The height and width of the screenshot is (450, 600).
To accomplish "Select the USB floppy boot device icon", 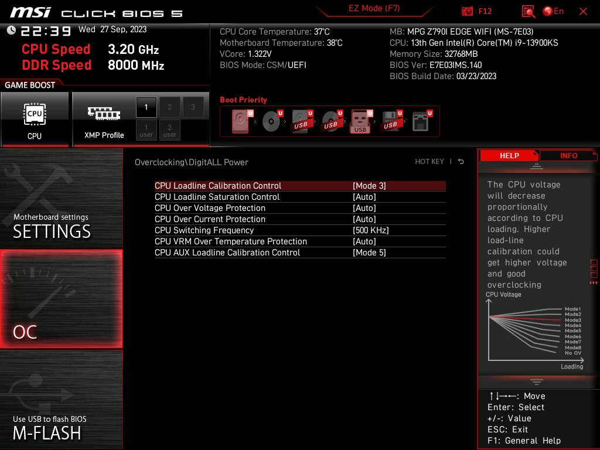I will [x=391, y=121].
